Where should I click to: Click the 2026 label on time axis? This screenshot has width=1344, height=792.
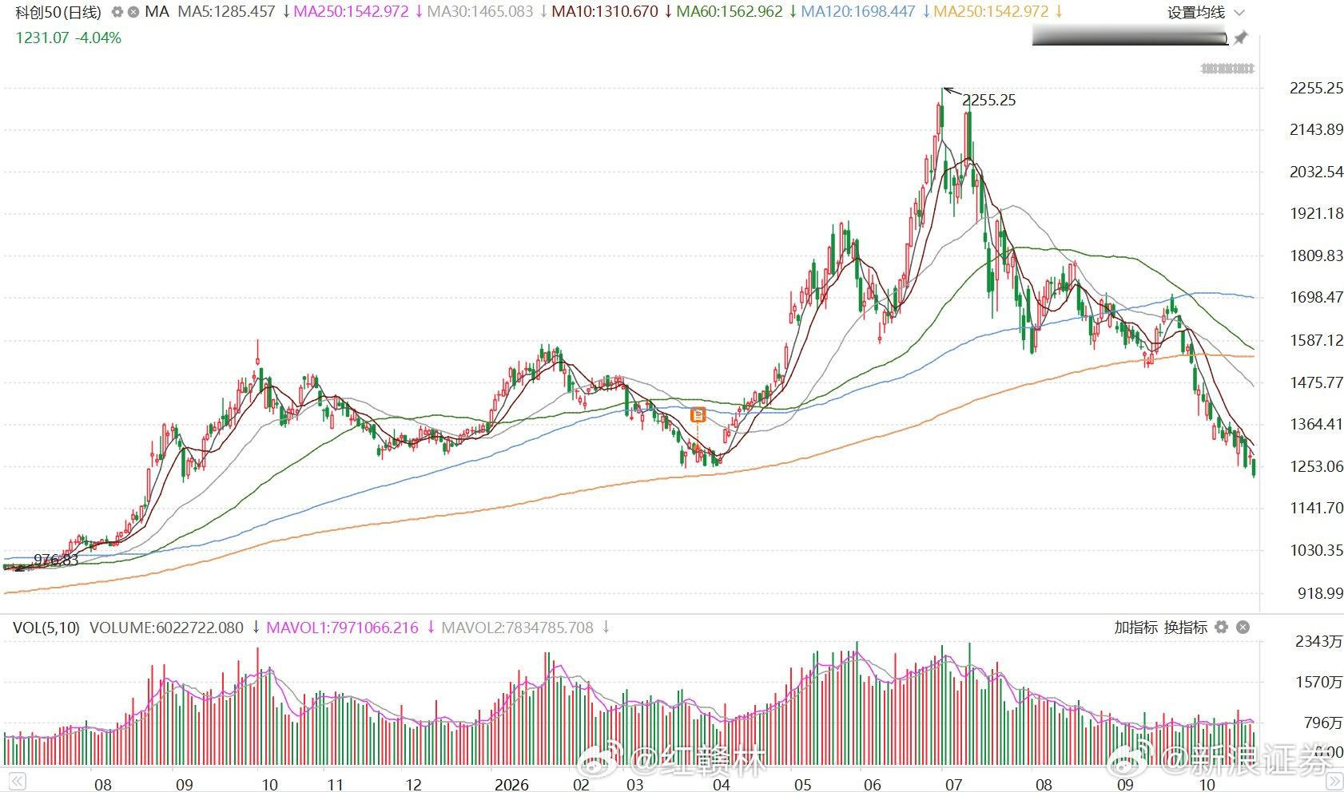pos(511,784)
